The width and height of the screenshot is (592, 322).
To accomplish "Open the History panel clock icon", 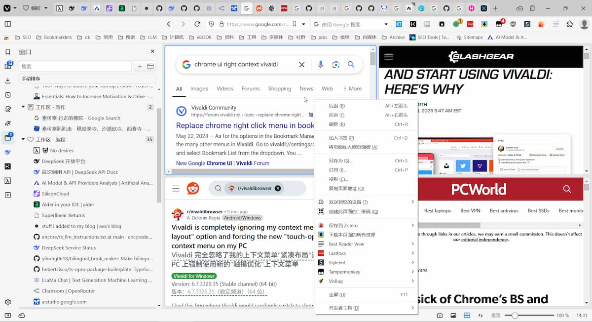I will coord(8,95).
